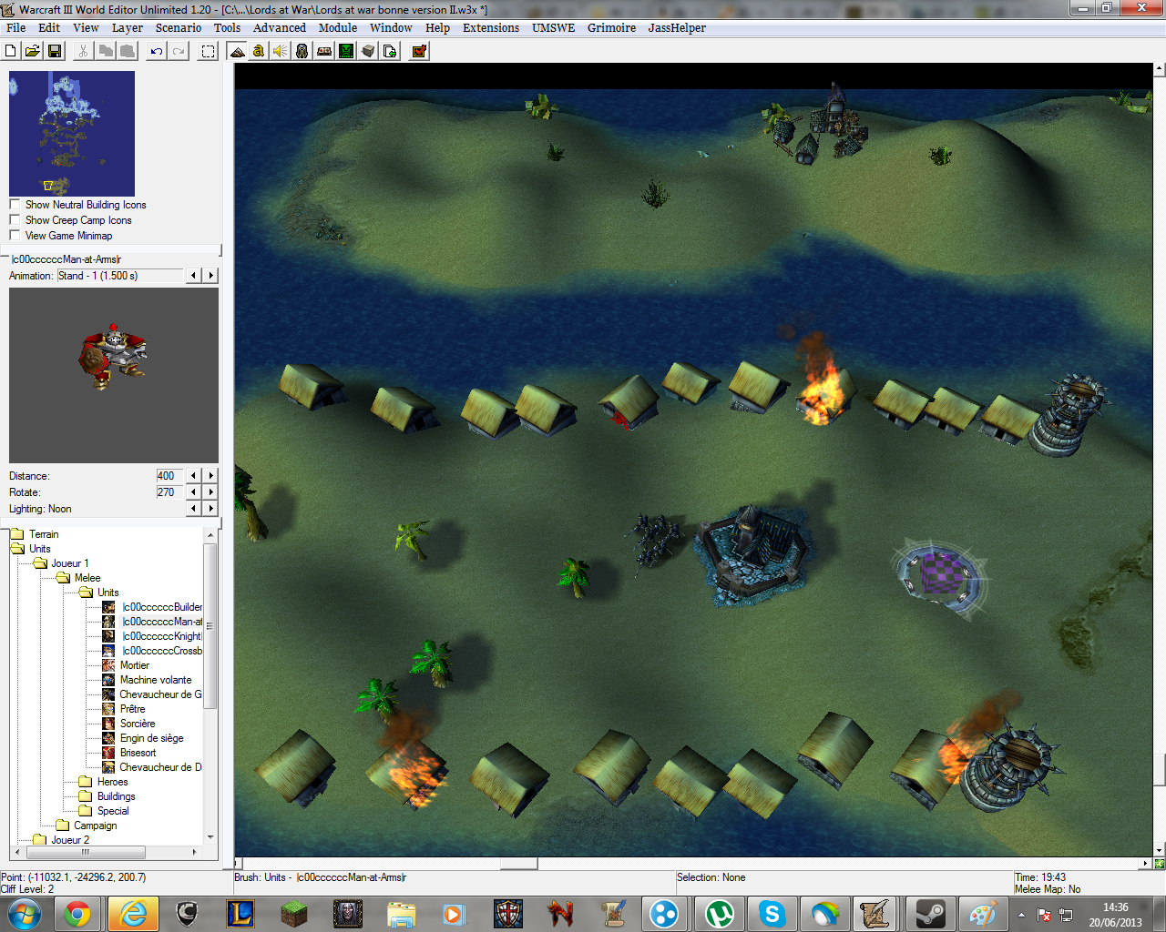Select the Mortier unit
1166x932 pixels.
pyautogui.click(x=135, y=665)
